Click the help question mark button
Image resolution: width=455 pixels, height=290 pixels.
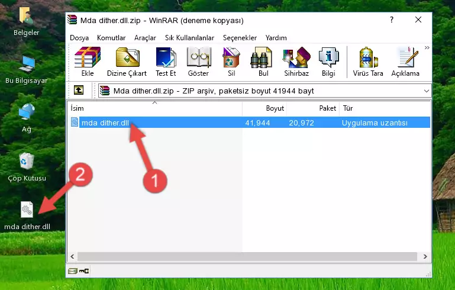point(392,20)
